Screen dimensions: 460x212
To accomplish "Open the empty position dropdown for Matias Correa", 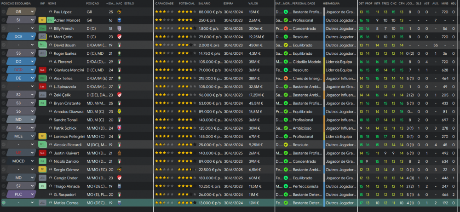I will click(x=21, y=203).
